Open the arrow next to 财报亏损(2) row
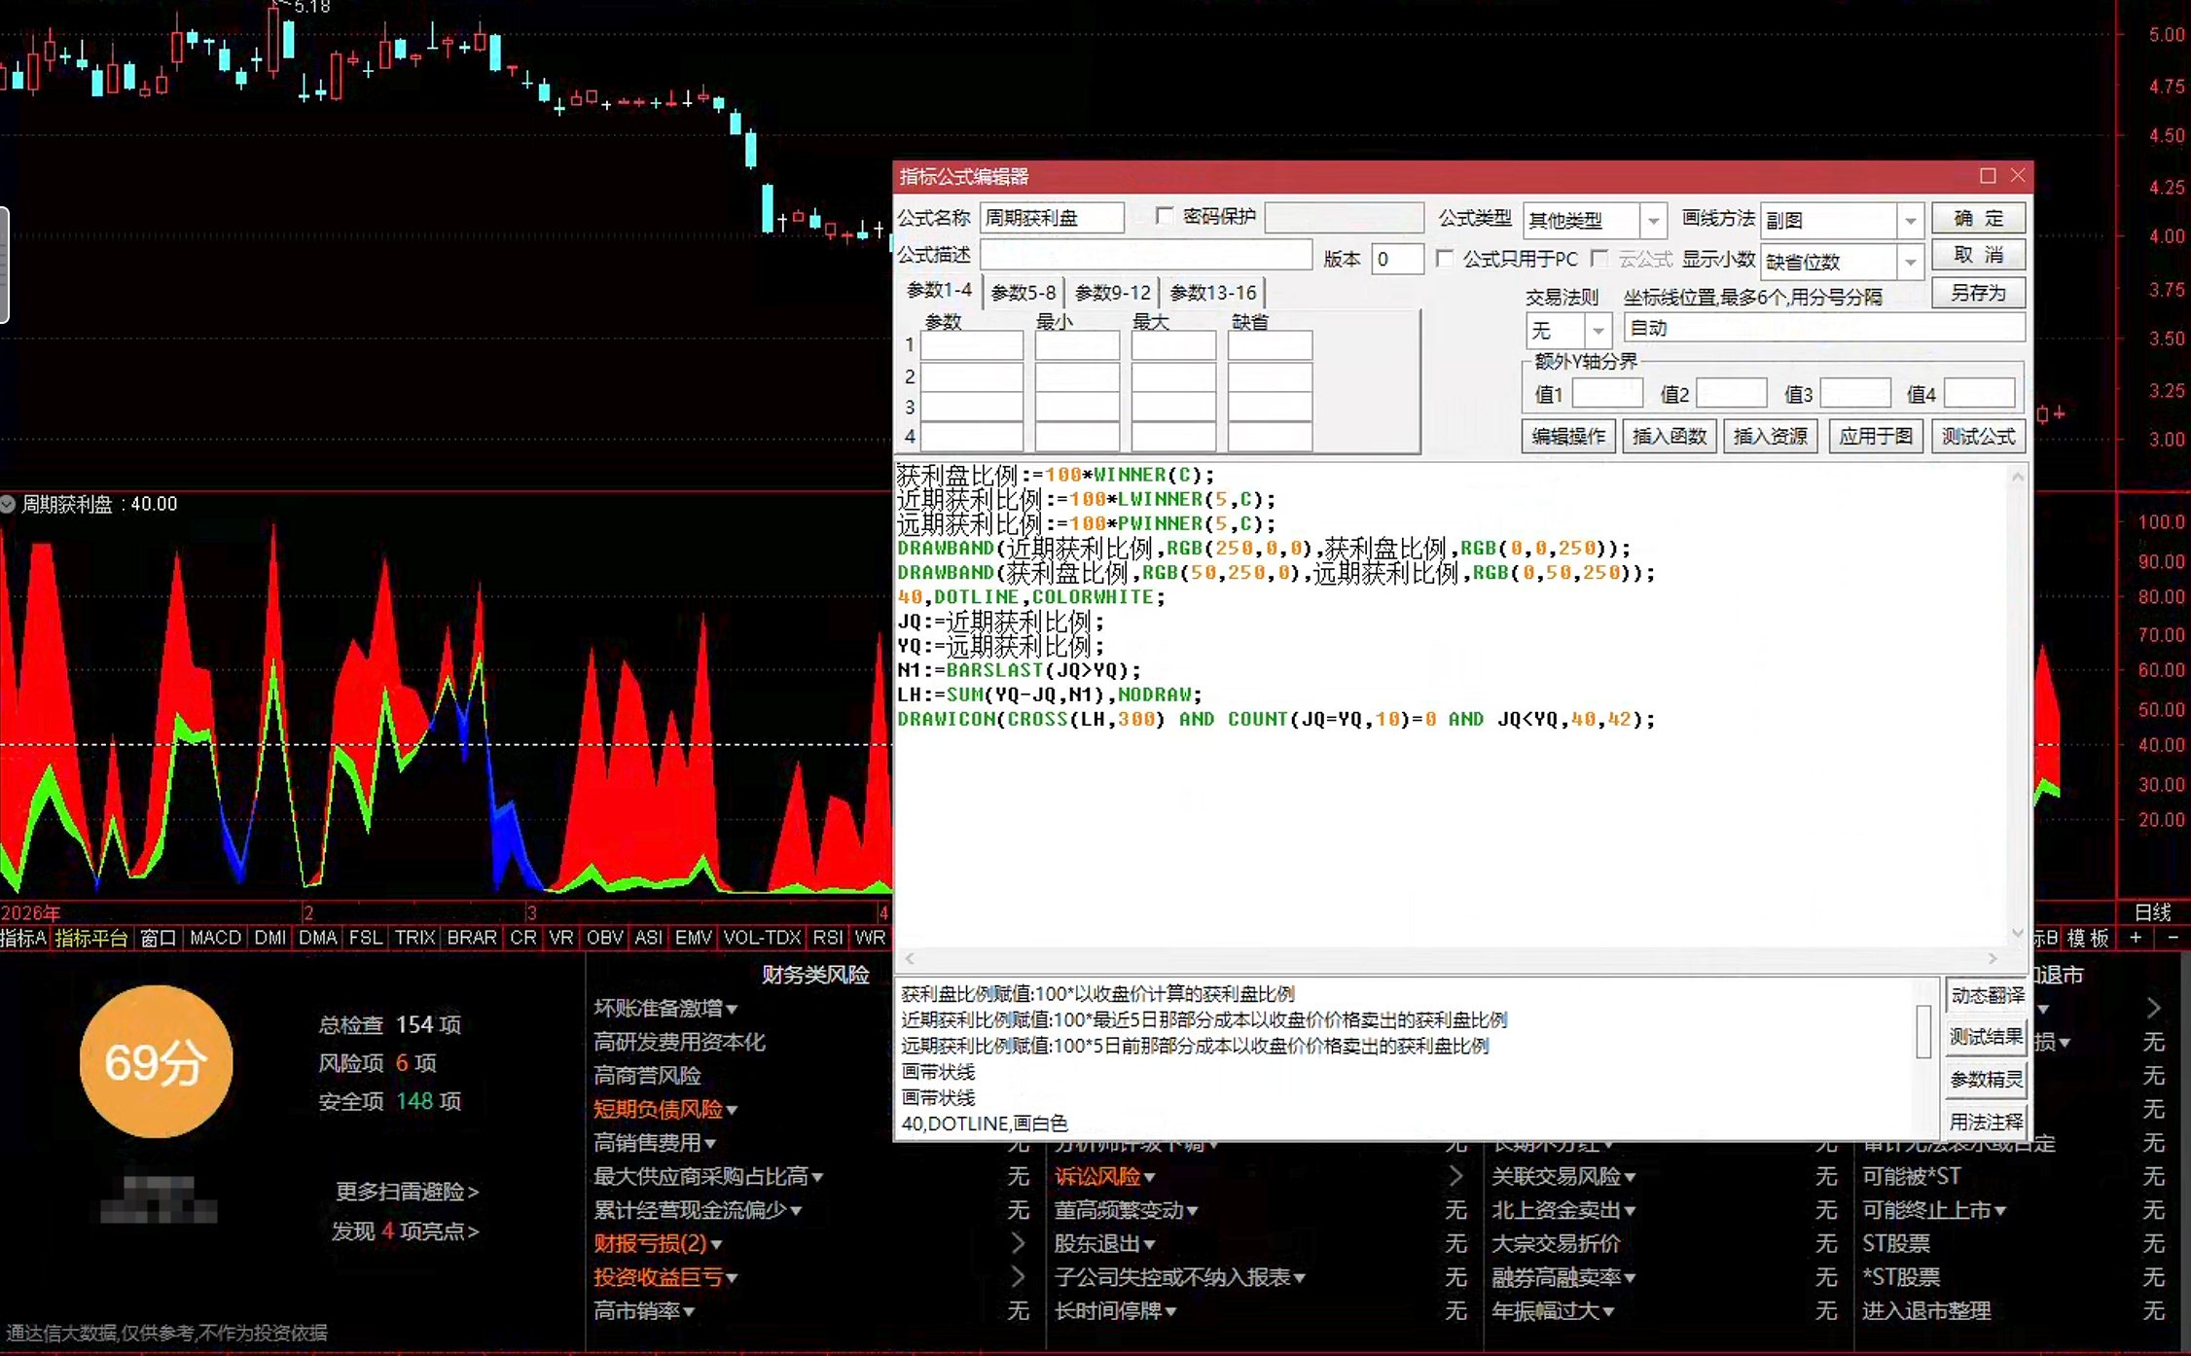 (x=1018, y=1243)
